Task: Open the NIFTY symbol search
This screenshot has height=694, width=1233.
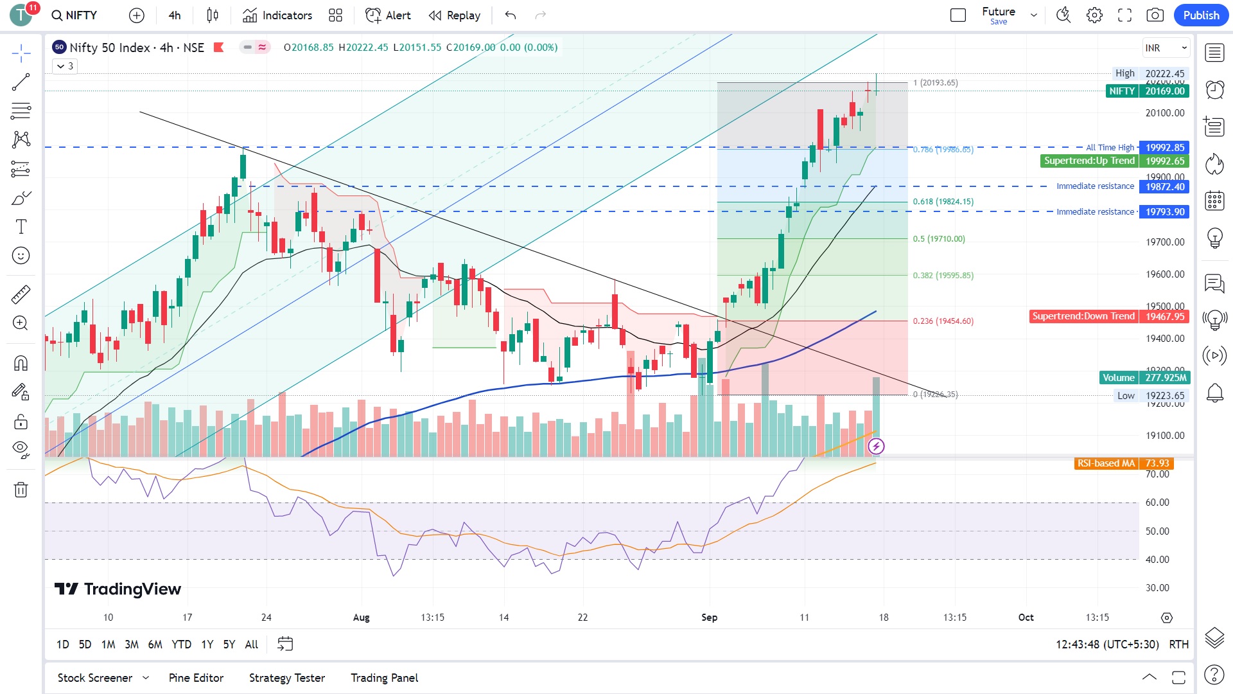Action: pyautogui.click(x=74, y=15)
